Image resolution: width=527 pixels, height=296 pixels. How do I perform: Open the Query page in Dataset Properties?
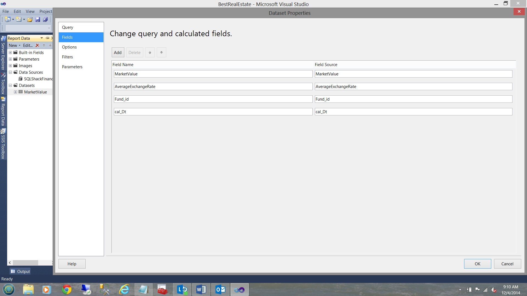(68, 27)
